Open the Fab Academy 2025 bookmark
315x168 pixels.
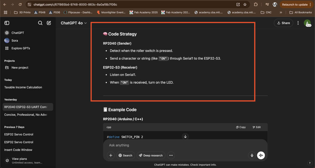tap(144, 12)
